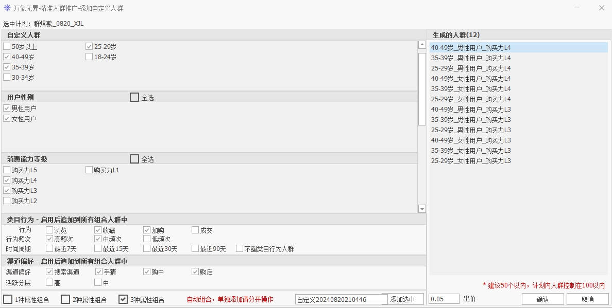612x308 pixels.
Task: Select 25-29岁_女性用户_购买力L3 row
Action: click(x=519, y=161)
